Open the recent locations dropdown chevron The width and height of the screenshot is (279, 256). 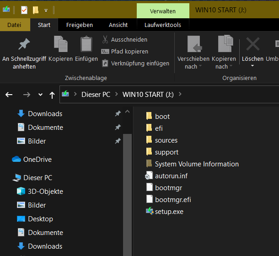click(x=40, y=95)
